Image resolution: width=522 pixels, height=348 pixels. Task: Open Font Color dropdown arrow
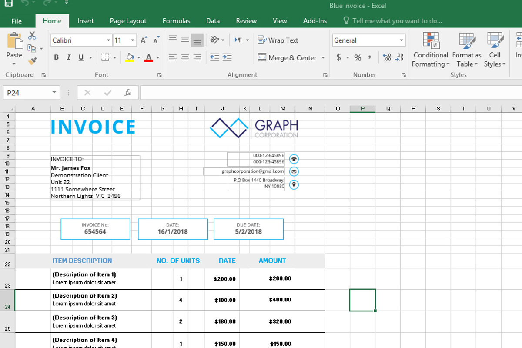(x=158, y=57)
